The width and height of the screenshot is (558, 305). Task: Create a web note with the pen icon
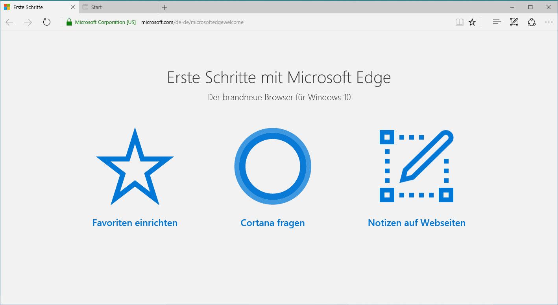pos(514,22)
